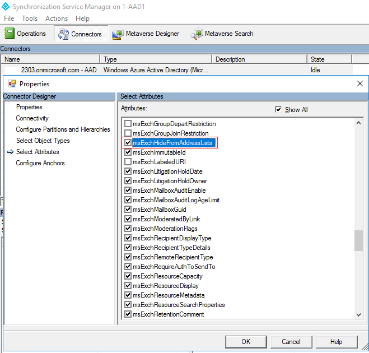The height and width of the screenshot is (353, 369).
Task: Click the arrow icon beside Select Attributes
Action: pos(10,152)
